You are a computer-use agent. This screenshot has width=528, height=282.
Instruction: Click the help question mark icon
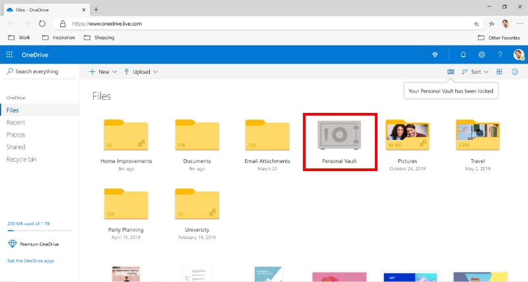[x=500, y=55]
